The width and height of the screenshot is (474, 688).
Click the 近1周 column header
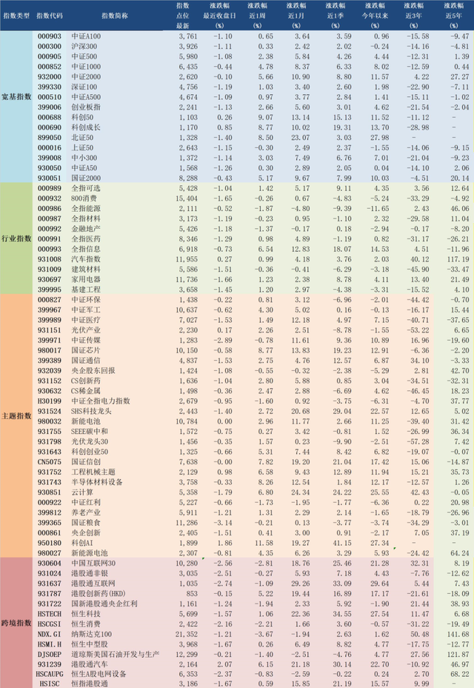point(257,16)
